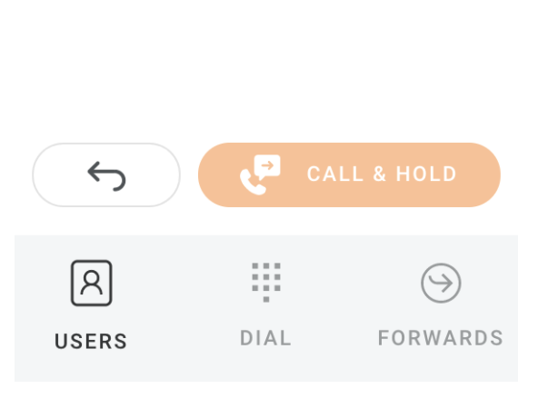Tap the person silhouette in the Users icon

point(91,283)
